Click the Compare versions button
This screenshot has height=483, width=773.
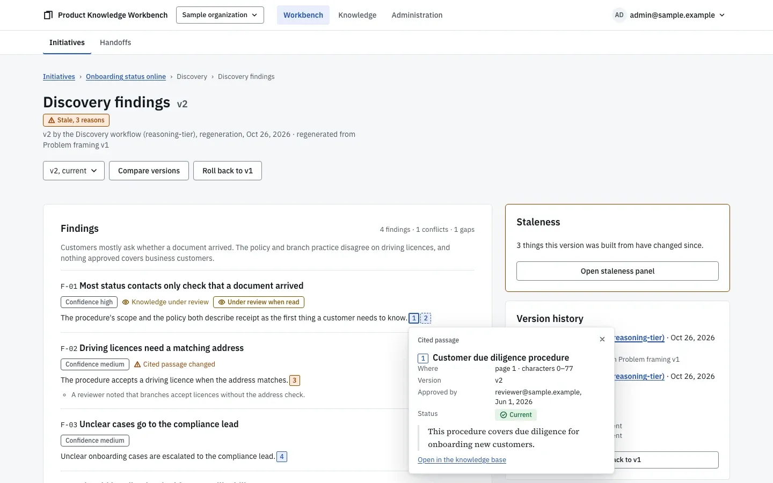149,171
